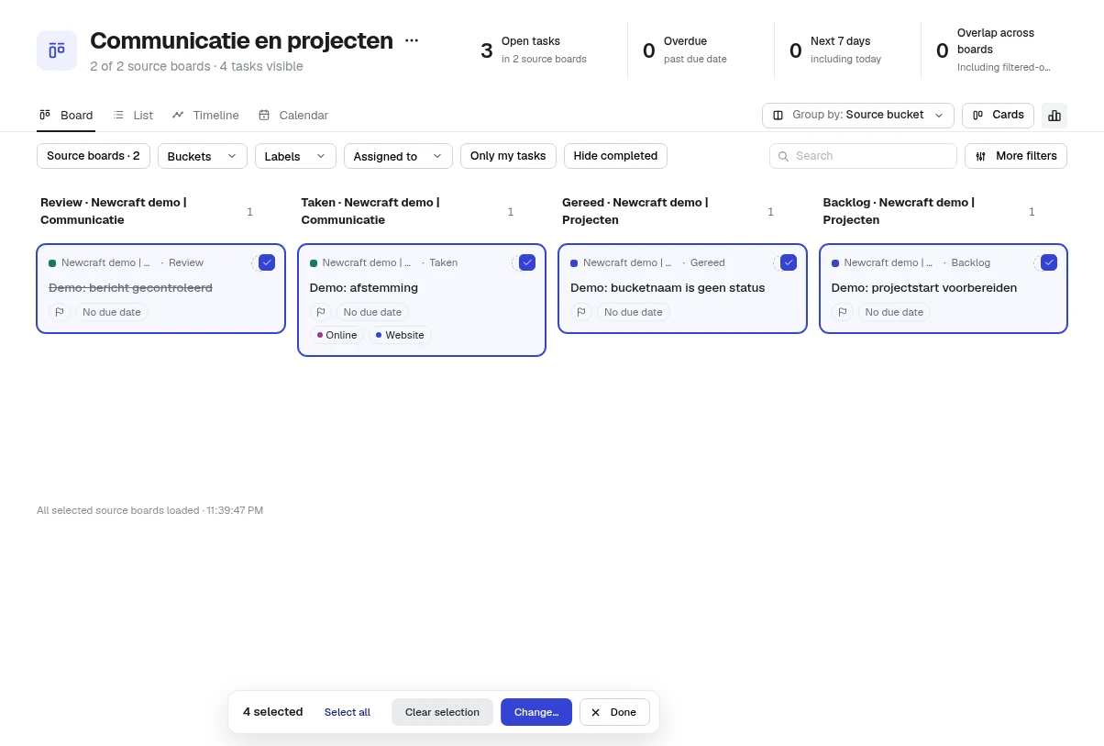This screenshot has height=746, width=1104.
Task: Open the Source boards · 2 filter
Action: [x=94, y=156]
